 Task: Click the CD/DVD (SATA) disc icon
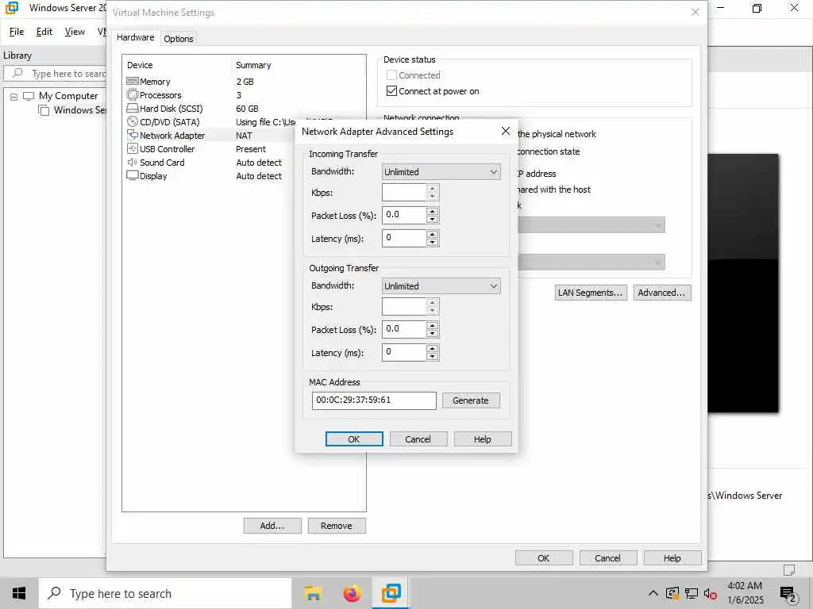pyautogui.click(x=133, y=121)
